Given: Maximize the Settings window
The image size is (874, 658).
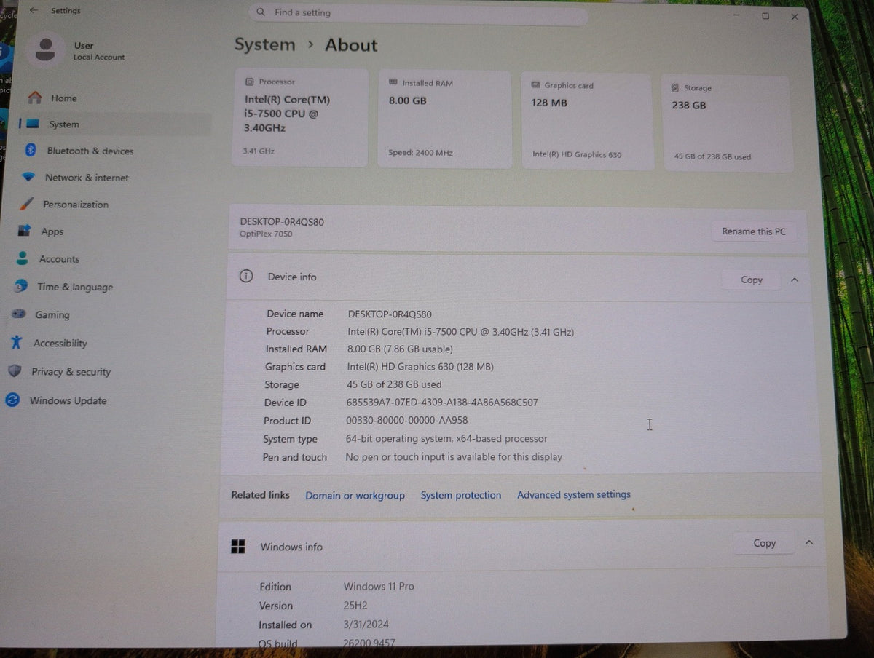Looking at the screenshot, I should 765,15.
